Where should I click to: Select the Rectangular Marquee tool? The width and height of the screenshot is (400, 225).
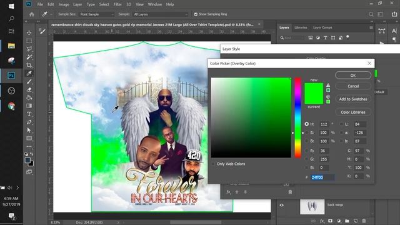pos(29,41)
